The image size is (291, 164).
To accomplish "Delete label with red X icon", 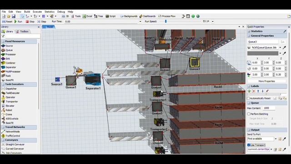I will pos(254,91).
